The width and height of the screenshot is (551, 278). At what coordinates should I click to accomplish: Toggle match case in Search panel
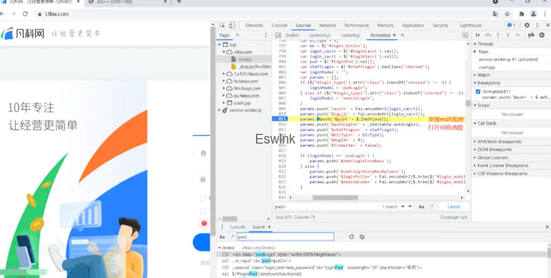pos(222,237)
